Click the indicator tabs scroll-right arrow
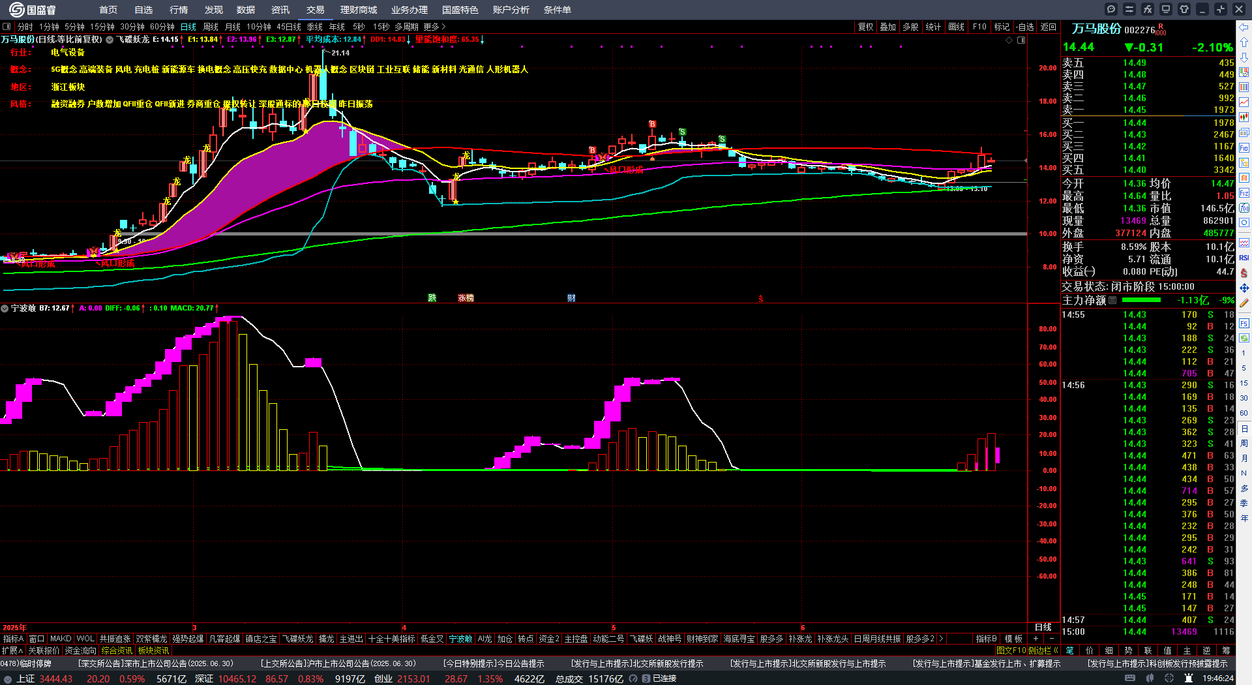Viewport: 1252px width, 685px height. point(940,639)
